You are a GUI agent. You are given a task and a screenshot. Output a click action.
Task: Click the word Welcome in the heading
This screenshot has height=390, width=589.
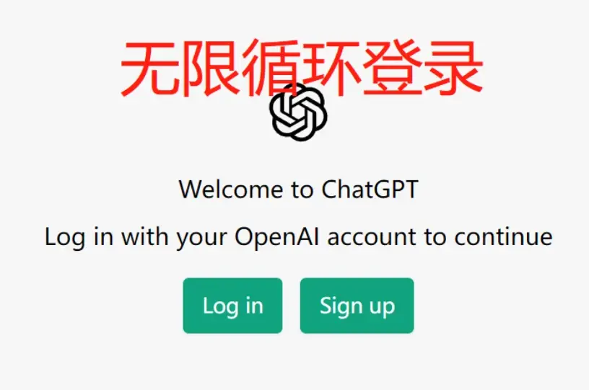pyautogui.click(x=231, y=189)
